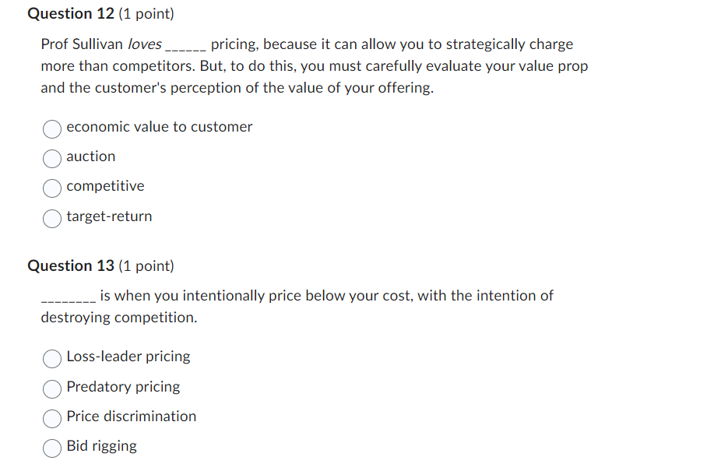Select the 'target-return' radio button
Viewport: 728px width, 471px height.
pos(51,219)
